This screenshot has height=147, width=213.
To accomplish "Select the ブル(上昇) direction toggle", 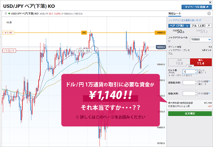I will [201, 25].
